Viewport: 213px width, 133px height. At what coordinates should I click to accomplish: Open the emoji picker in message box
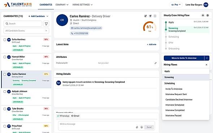[x=142, y=127]
